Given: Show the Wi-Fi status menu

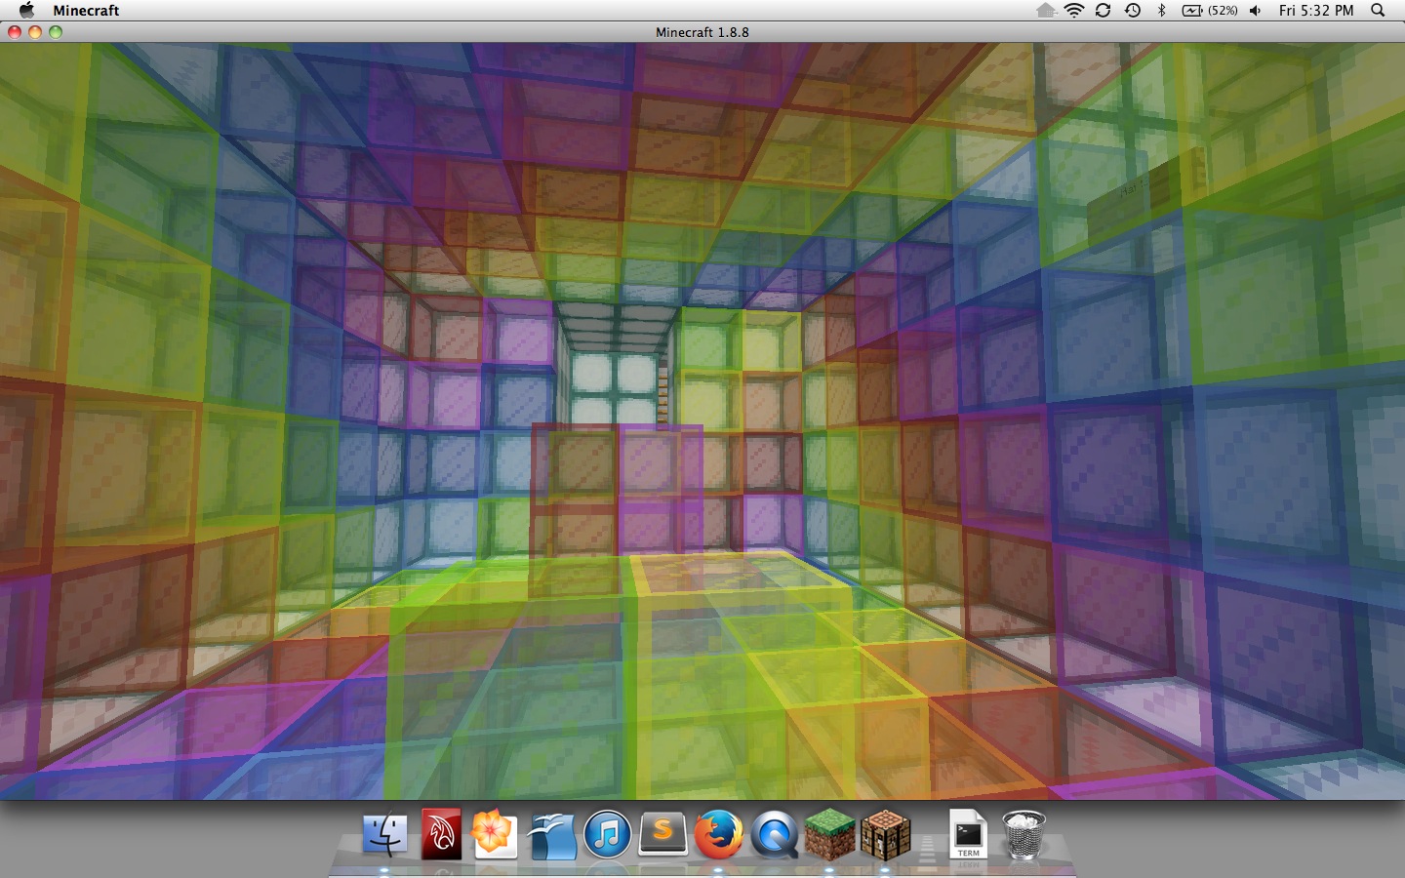Looking at the screenshot, I should (1074, 11).
